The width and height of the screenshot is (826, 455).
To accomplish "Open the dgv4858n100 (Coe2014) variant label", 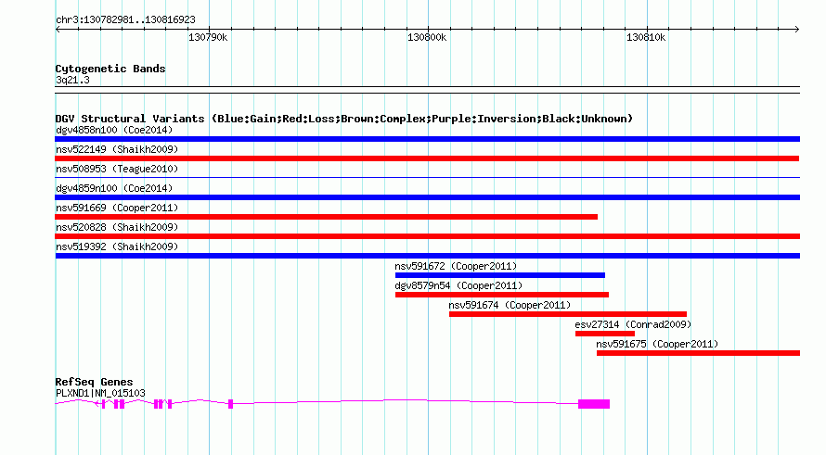I will (x=114, y=130).
